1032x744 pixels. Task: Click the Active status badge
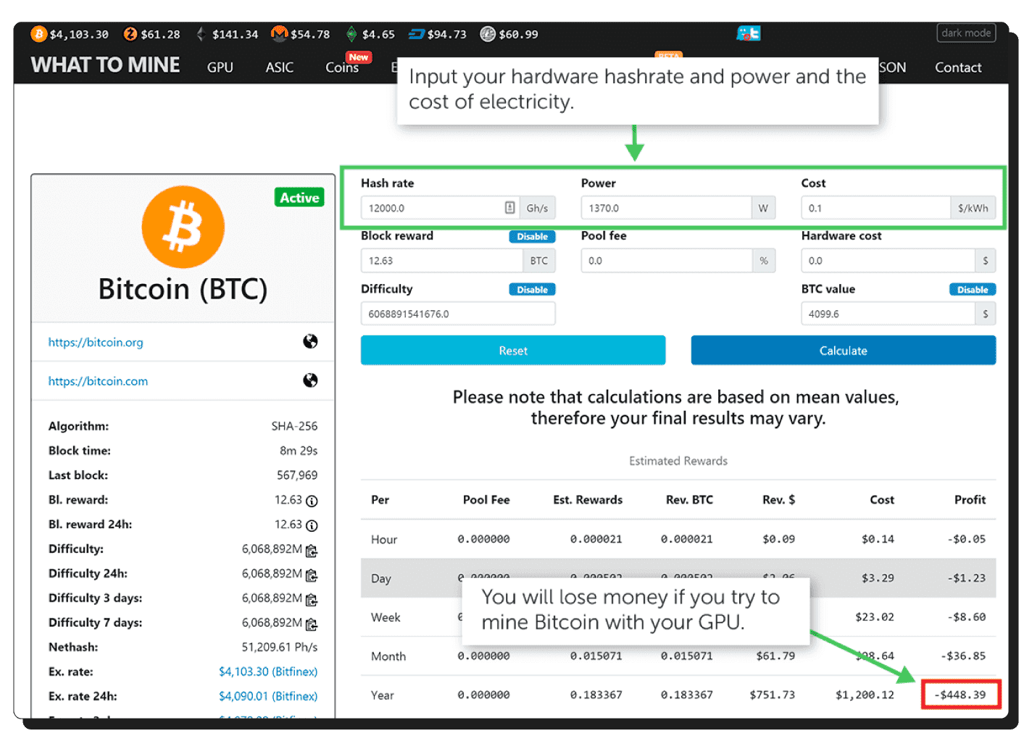[299, 197]
